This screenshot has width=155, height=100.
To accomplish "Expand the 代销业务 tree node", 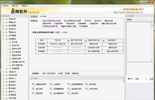I will 3,29.
